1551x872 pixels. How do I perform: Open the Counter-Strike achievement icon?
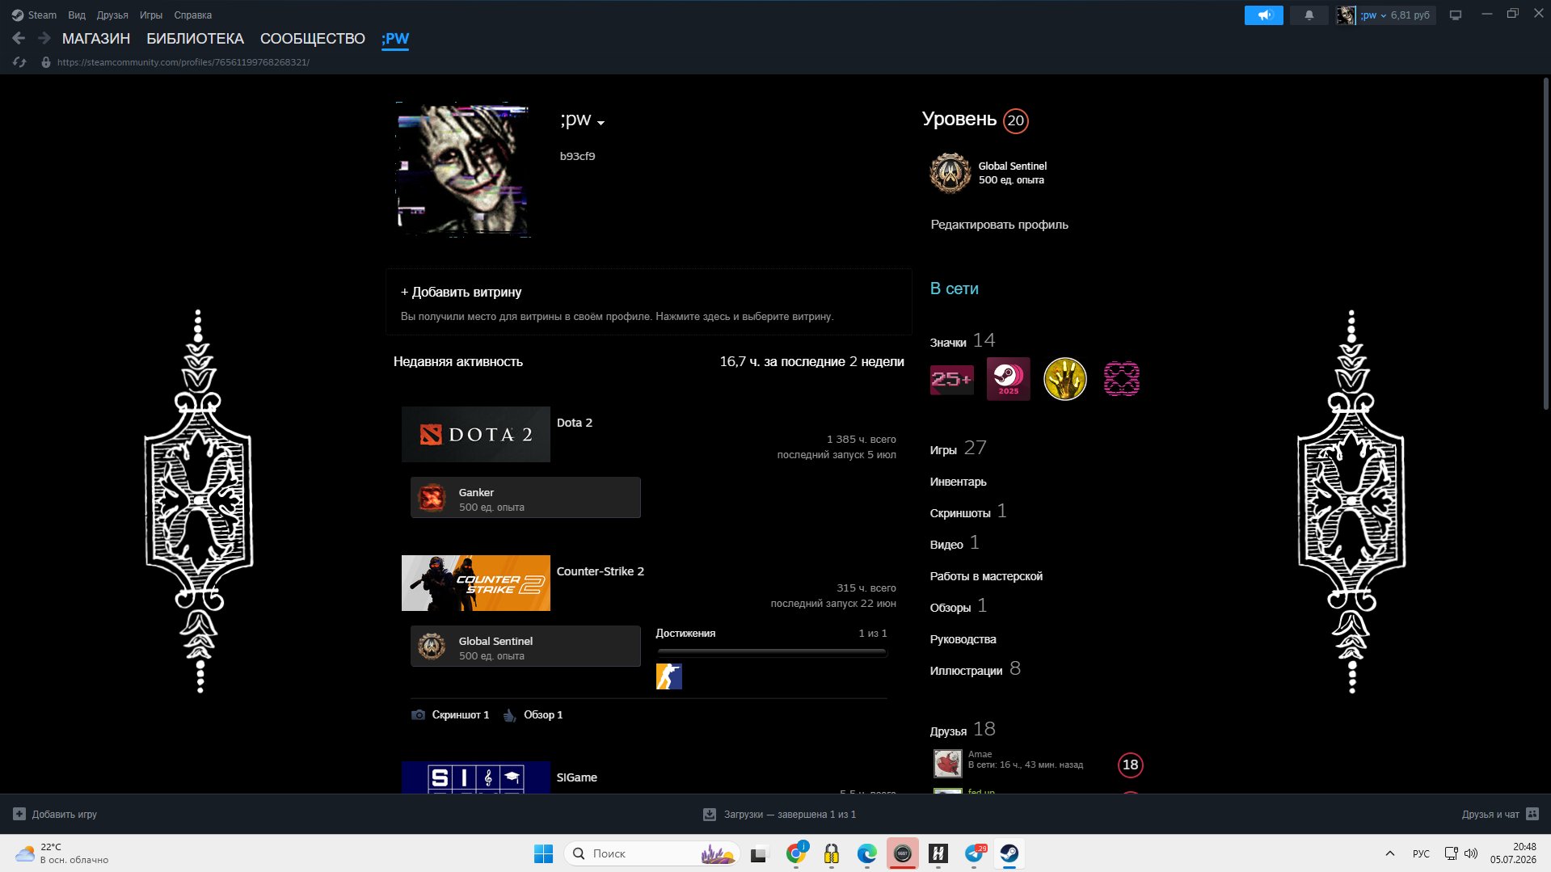[x=668, y=676]
